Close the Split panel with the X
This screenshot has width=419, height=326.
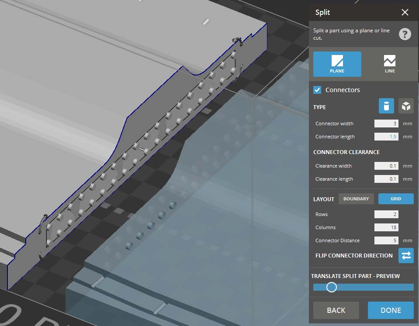[x=405, y=12]
